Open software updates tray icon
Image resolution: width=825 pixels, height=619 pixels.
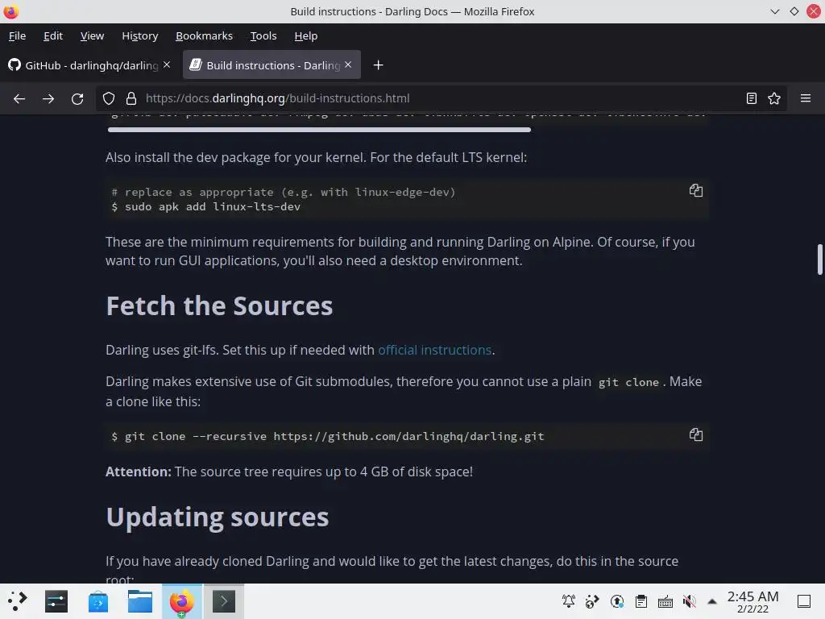coord(616,601)
